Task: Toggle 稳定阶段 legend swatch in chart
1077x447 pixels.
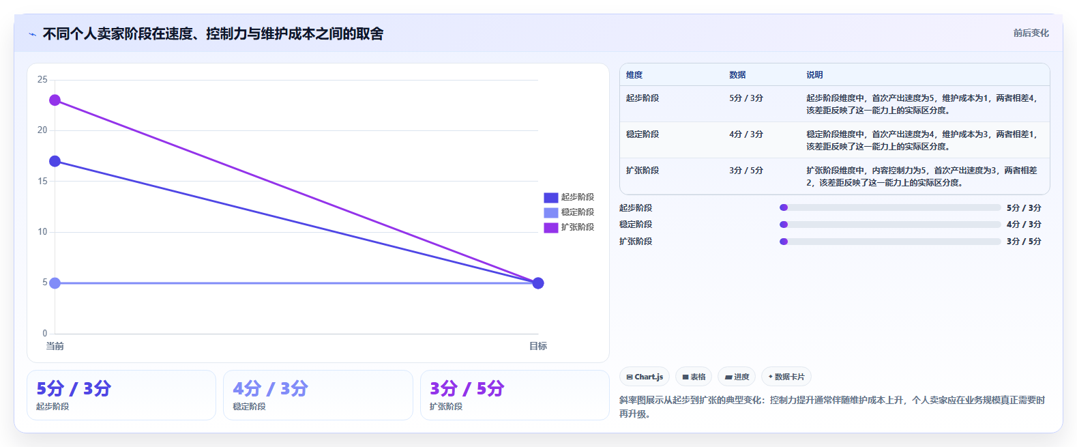Action: pos(551,212)
